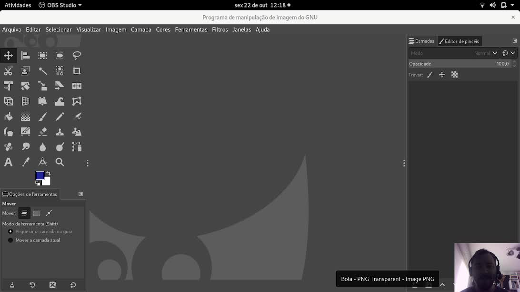Select the Unified Transform tool
This screenshot has width=520, height=292.
(x=8, y=86)
